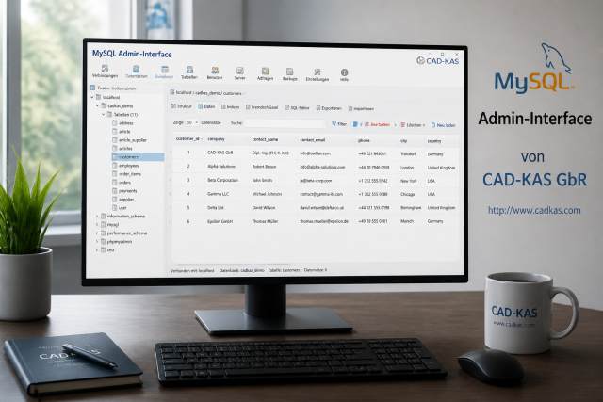Expand the performance_schema database
603x402 pixels.
[97, 233]
